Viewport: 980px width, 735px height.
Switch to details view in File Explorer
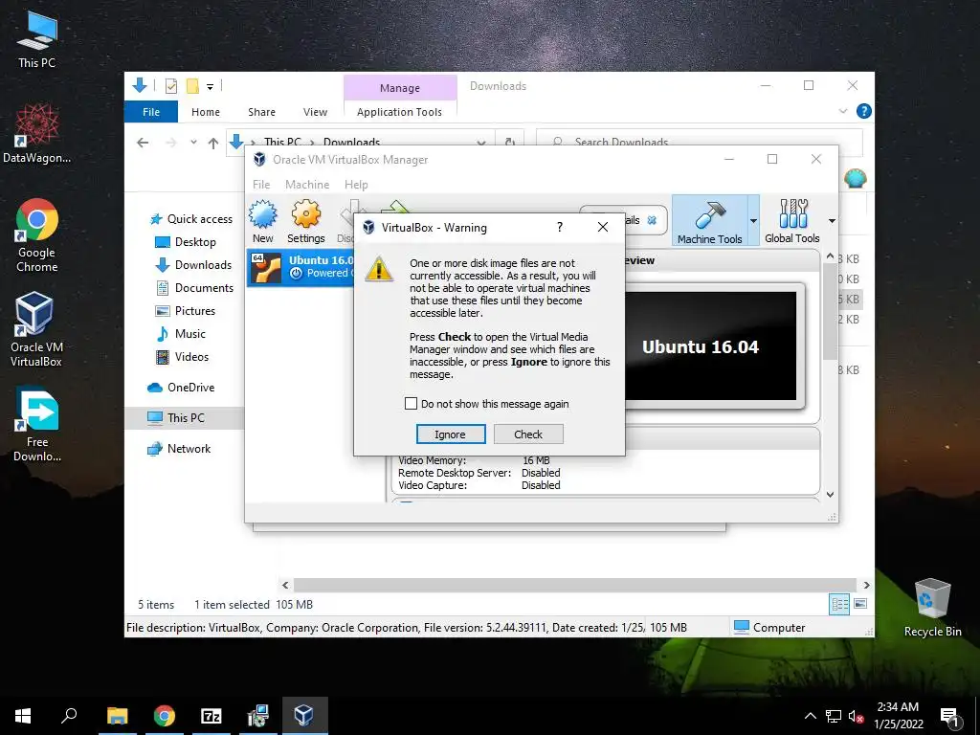click(x=839, y=604)
